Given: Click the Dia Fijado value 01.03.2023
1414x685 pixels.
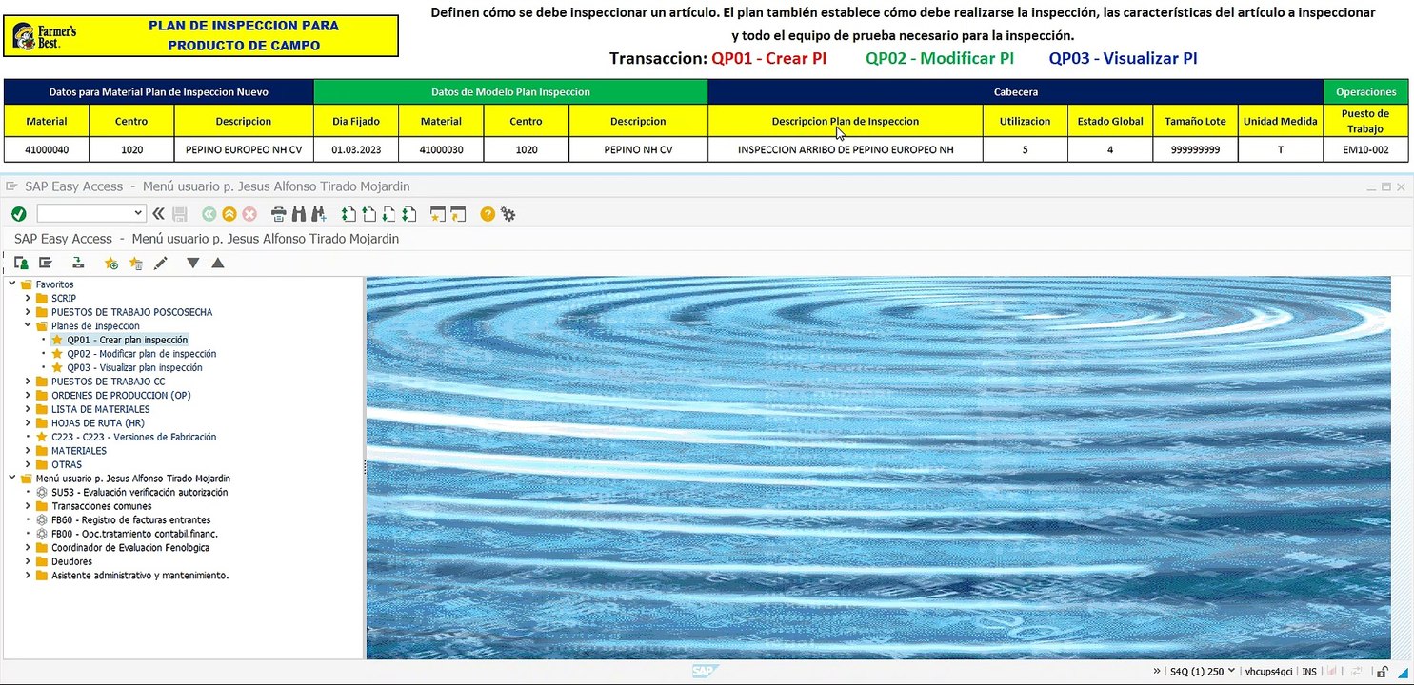Looking at the screenshot, I should [x=355, y=149].
